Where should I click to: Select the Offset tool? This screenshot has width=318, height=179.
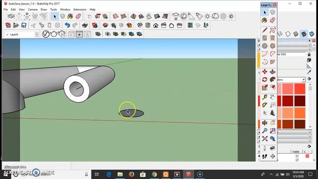[x=273, y=88]
